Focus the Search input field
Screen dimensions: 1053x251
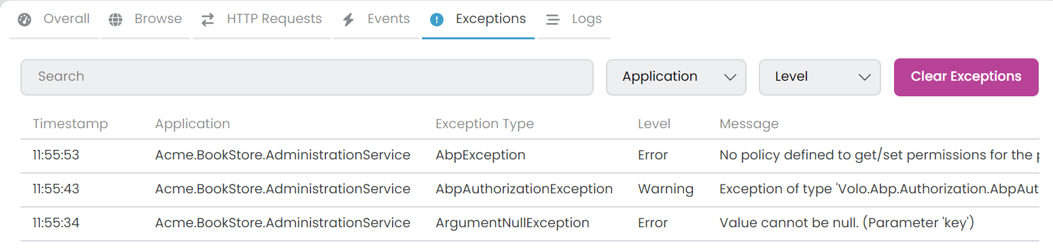point(307,77)
